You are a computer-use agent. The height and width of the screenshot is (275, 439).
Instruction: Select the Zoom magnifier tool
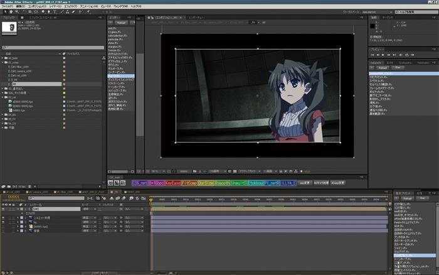click(17, 12)
